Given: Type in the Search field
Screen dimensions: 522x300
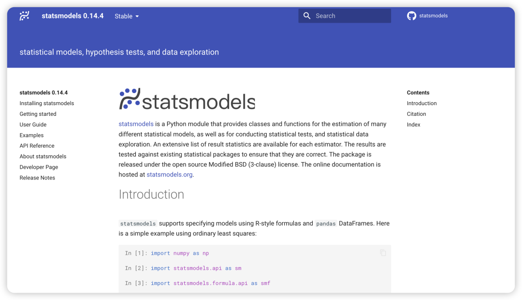Looking at the screenshot, I should (x=350, y=16).
